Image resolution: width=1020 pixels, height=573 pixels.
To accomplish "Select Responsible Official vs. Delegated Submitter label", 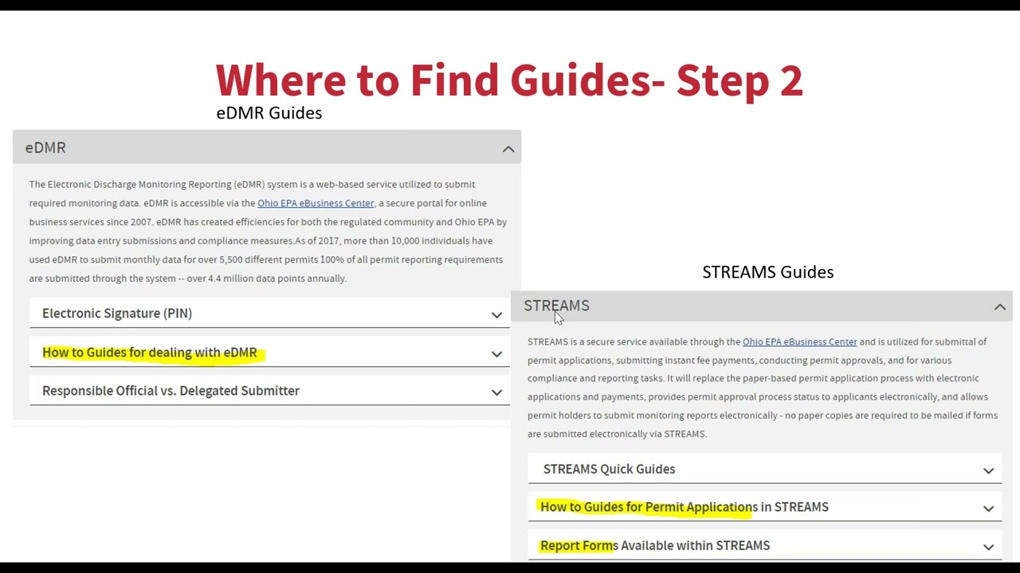I will tap(171, 391).
